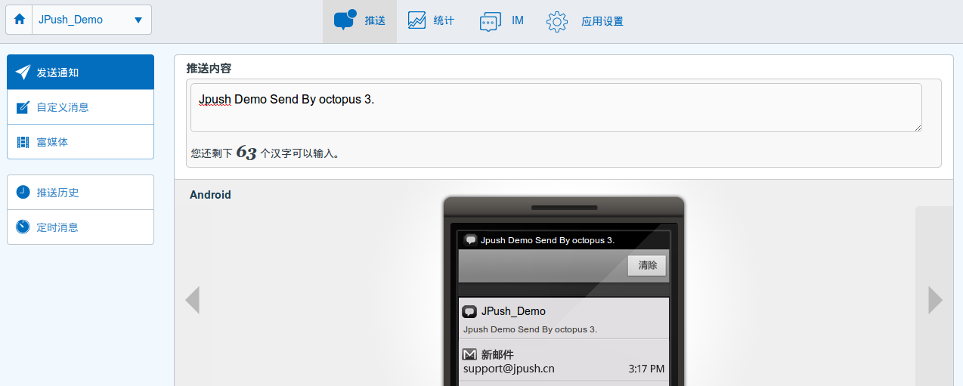Click the Android platform label

(x=210, y=195)
